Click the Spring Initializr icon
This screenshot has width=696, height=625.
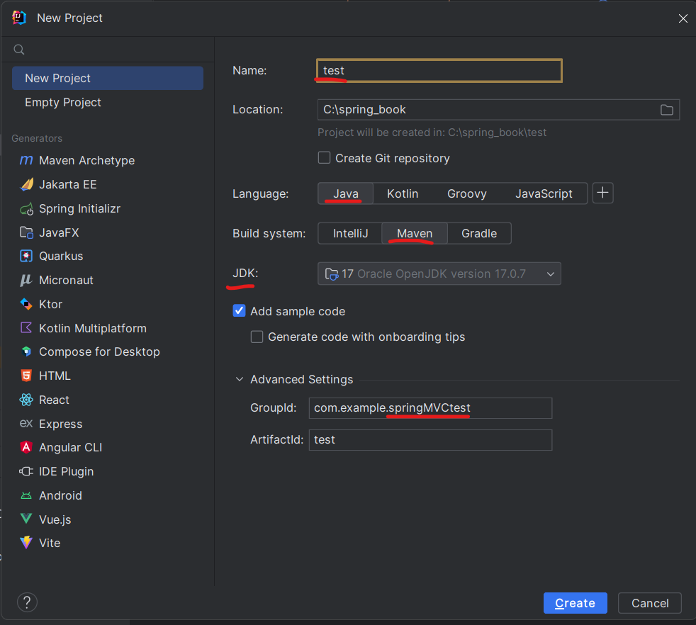click(27, 208)
